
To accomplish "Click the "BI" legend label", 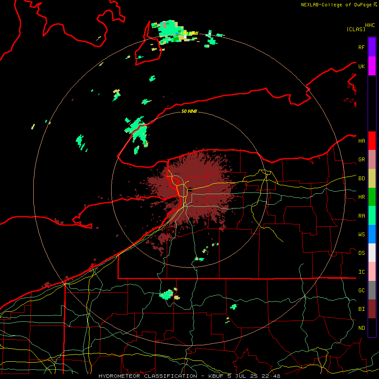I will [361, 309].
